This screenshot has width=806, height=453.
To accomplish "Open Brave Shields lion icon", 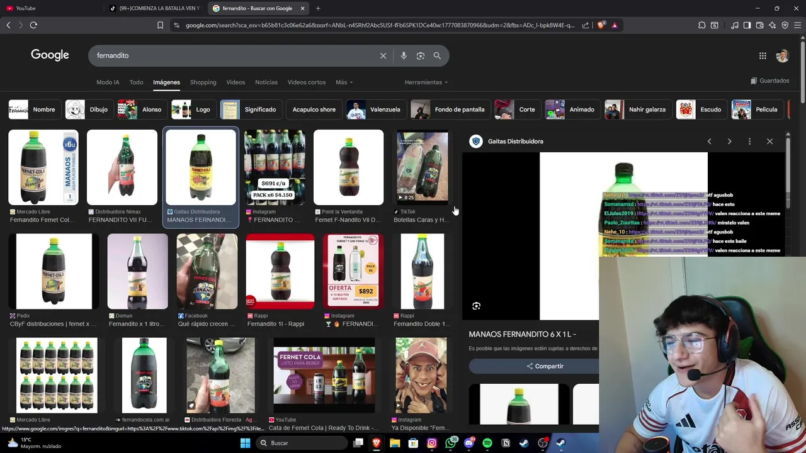I will click(601, 25).
